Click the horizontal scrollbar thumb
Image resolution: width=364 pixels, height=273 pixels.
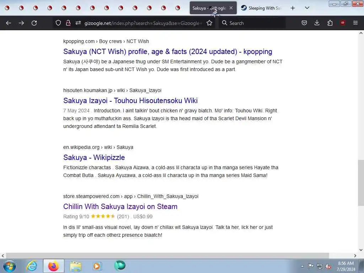pyautogui.click(x=167, y=256)
